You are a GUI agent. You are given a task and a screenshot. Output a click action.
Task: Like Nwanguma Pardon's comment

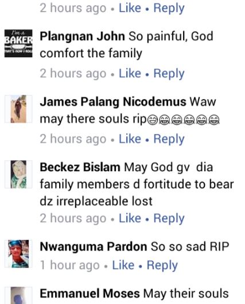pos(123,265)
